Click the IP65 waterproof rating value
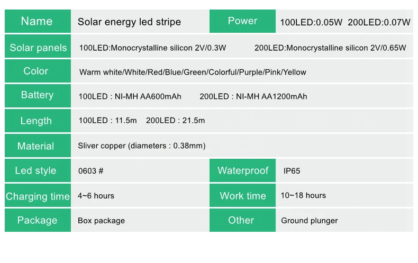 (292, 171)
